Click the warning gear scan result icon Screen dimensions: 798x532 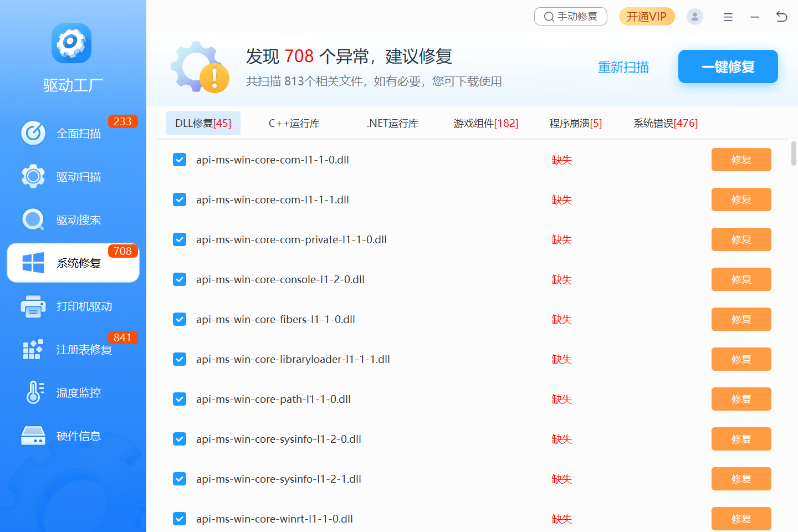200,67
